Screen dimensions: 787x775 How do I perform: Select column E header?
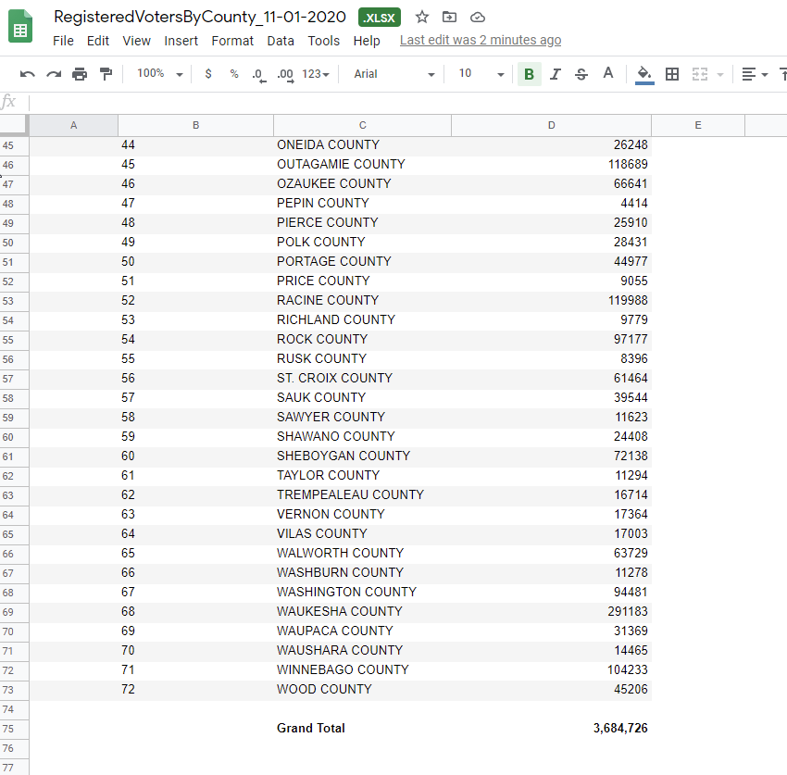(x=698, y=125)
